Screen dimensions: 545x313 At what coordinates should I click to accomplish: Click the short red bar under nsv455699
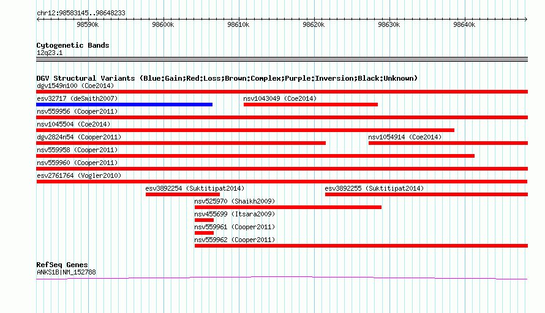point(204,220)
